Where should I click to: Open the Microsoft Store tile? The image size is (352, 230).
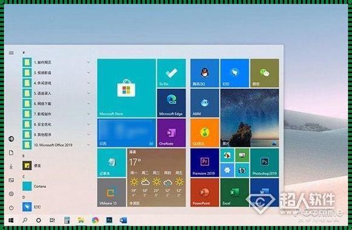click(126, 88)
